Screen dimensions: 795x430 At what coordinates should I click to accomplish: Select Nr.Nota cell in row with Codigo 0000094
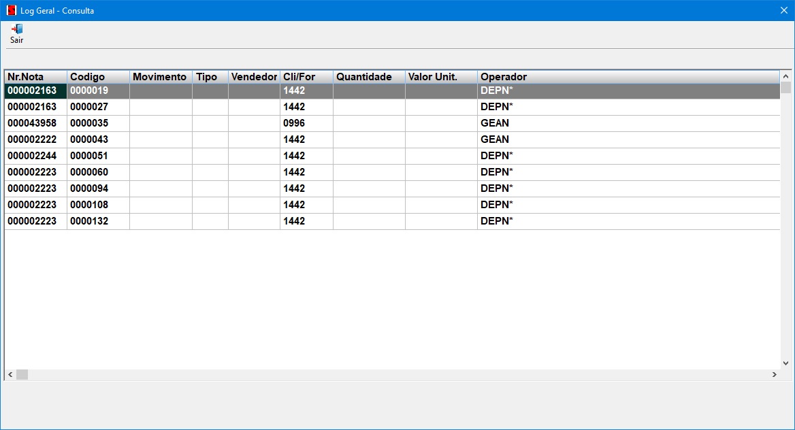click(35, 188)
